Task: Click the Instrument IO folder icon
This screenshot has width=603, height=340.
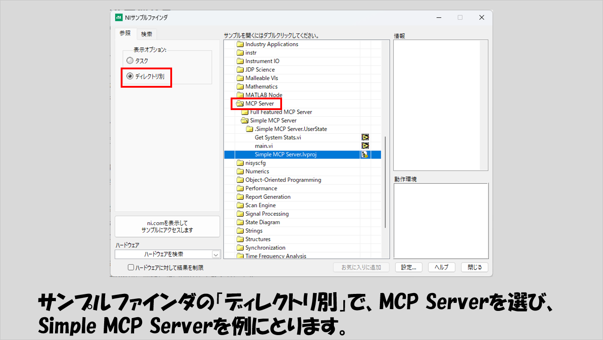Action: pyautogui.click(x=240, y=61)
